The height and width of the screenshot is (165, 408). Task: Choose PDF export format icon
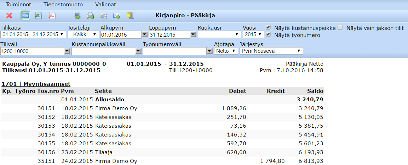tap(52, 15)
